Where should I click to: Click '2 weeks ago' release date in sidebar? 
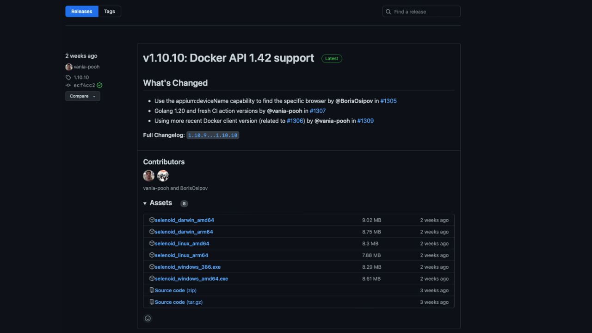(81, 56)
